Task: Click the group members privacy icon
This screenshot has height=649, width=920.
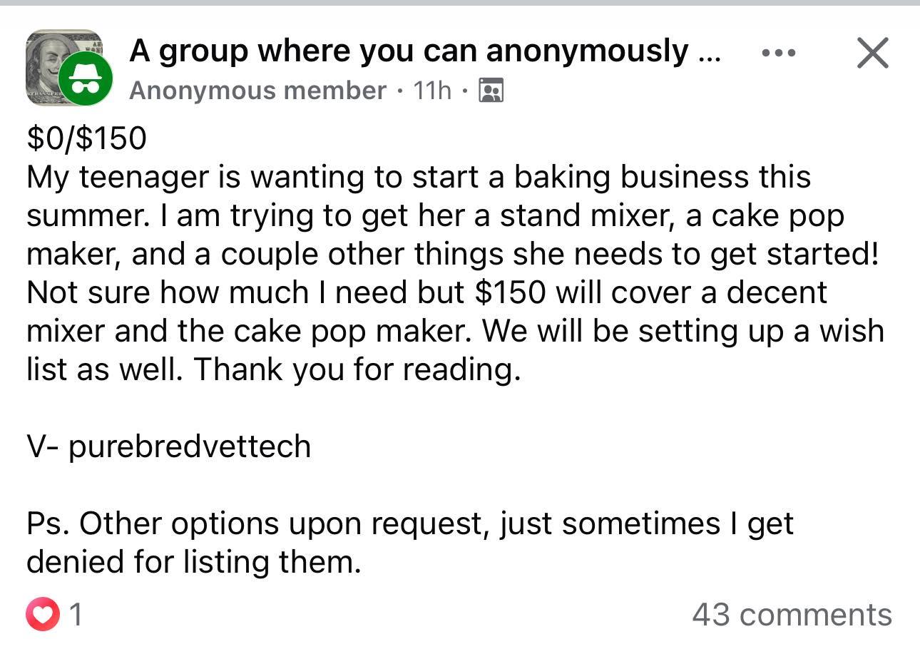Action: pos(491,91)
